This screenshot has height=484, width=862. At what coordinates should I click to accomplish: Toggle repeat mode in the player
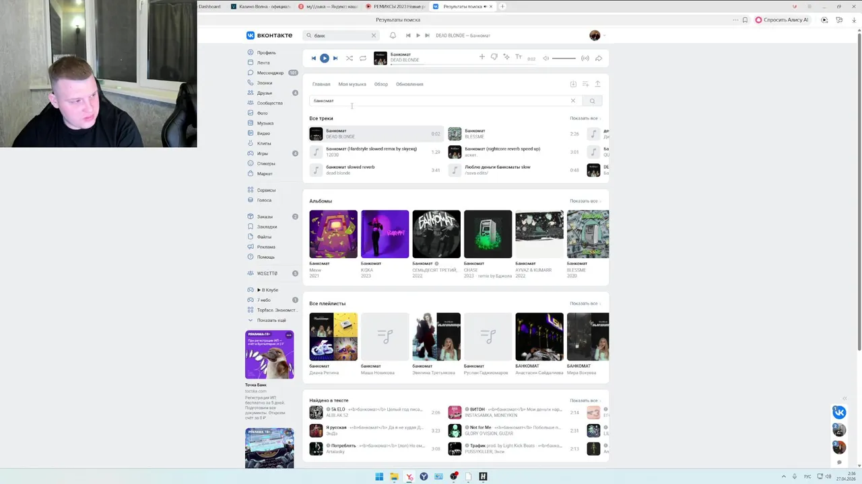pos(363,58)
